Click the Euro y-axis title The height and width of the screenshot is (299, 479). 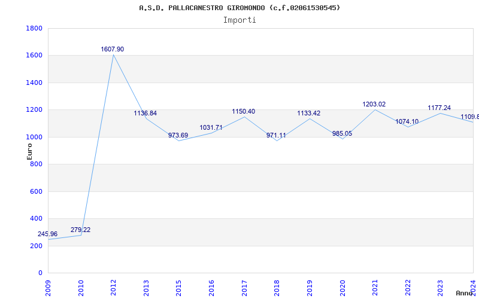(x=29, y=151)
